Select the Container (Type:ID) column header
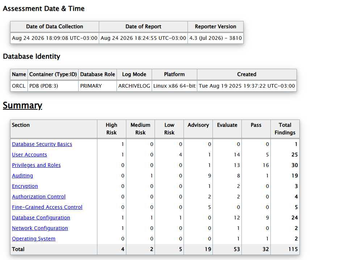This screenshot has width=358, height=260. [53, 74]
